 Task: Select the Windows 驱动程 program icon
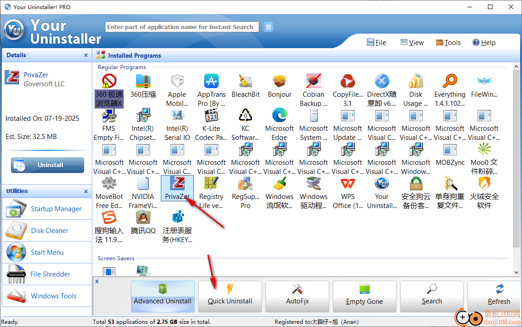314,183
